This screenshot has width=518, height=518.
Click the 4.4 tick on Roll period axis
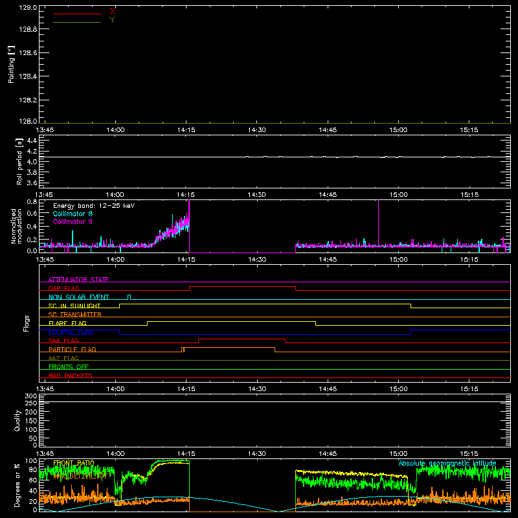point(32,141)
